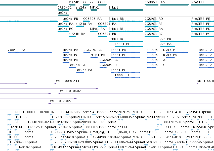Click the GH23583.3prime EST label

coord(199,112)
